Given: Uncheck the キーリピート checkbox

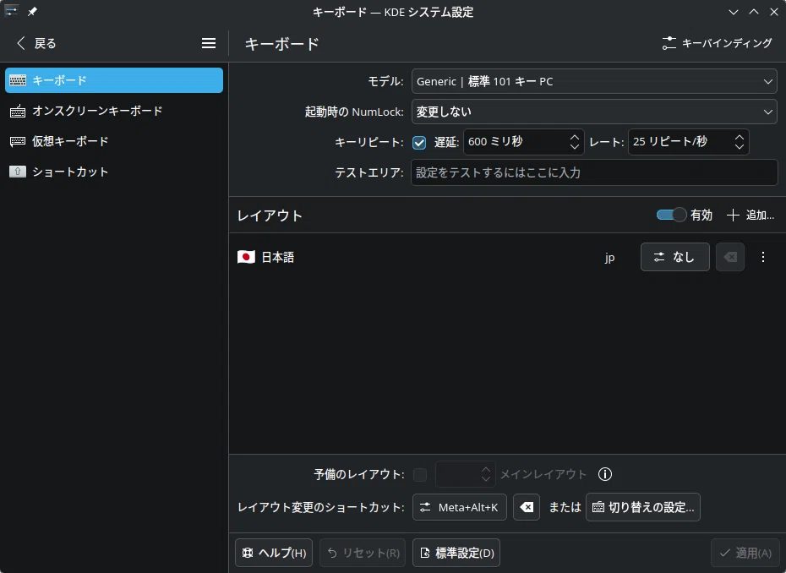Looking at the screenshot, I should pyautogui.click(x=419, y=142).
